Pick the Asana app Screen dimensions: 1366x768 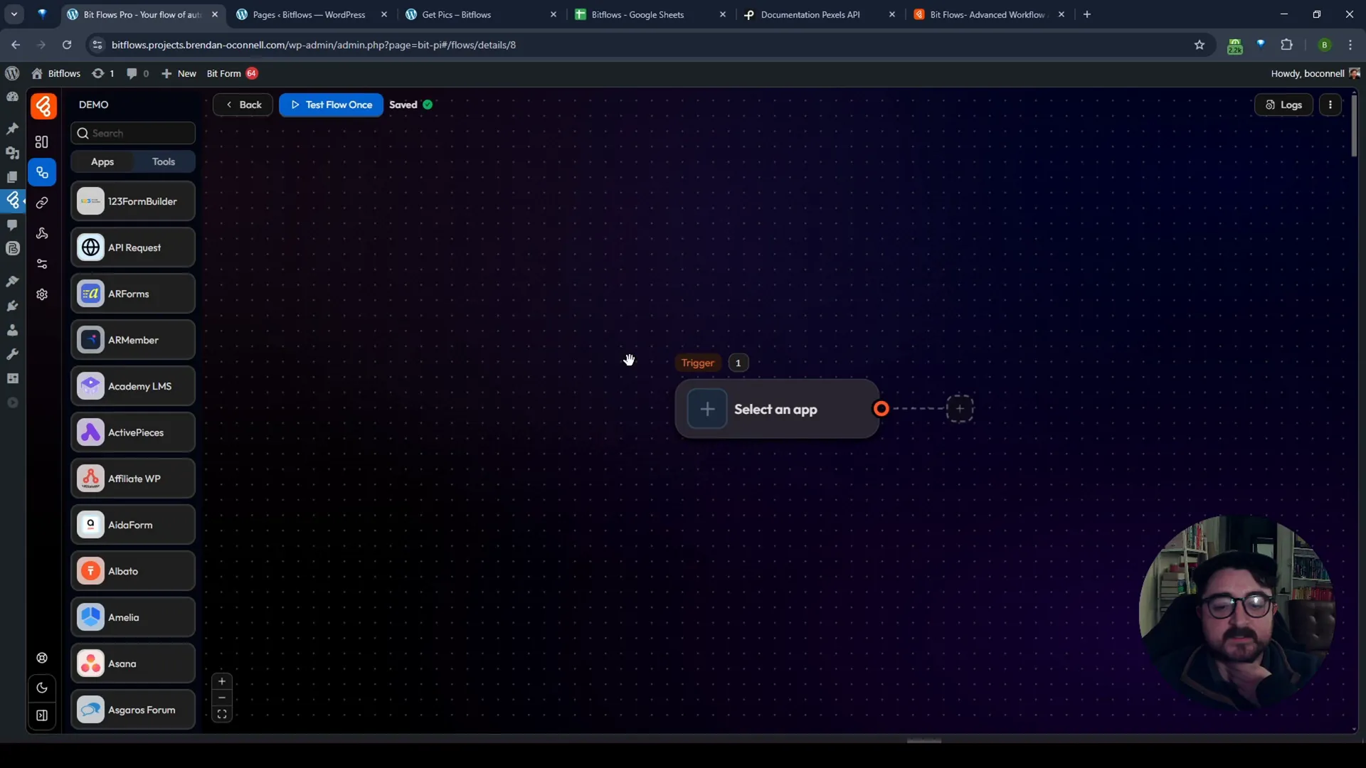(x=133, y=663)
